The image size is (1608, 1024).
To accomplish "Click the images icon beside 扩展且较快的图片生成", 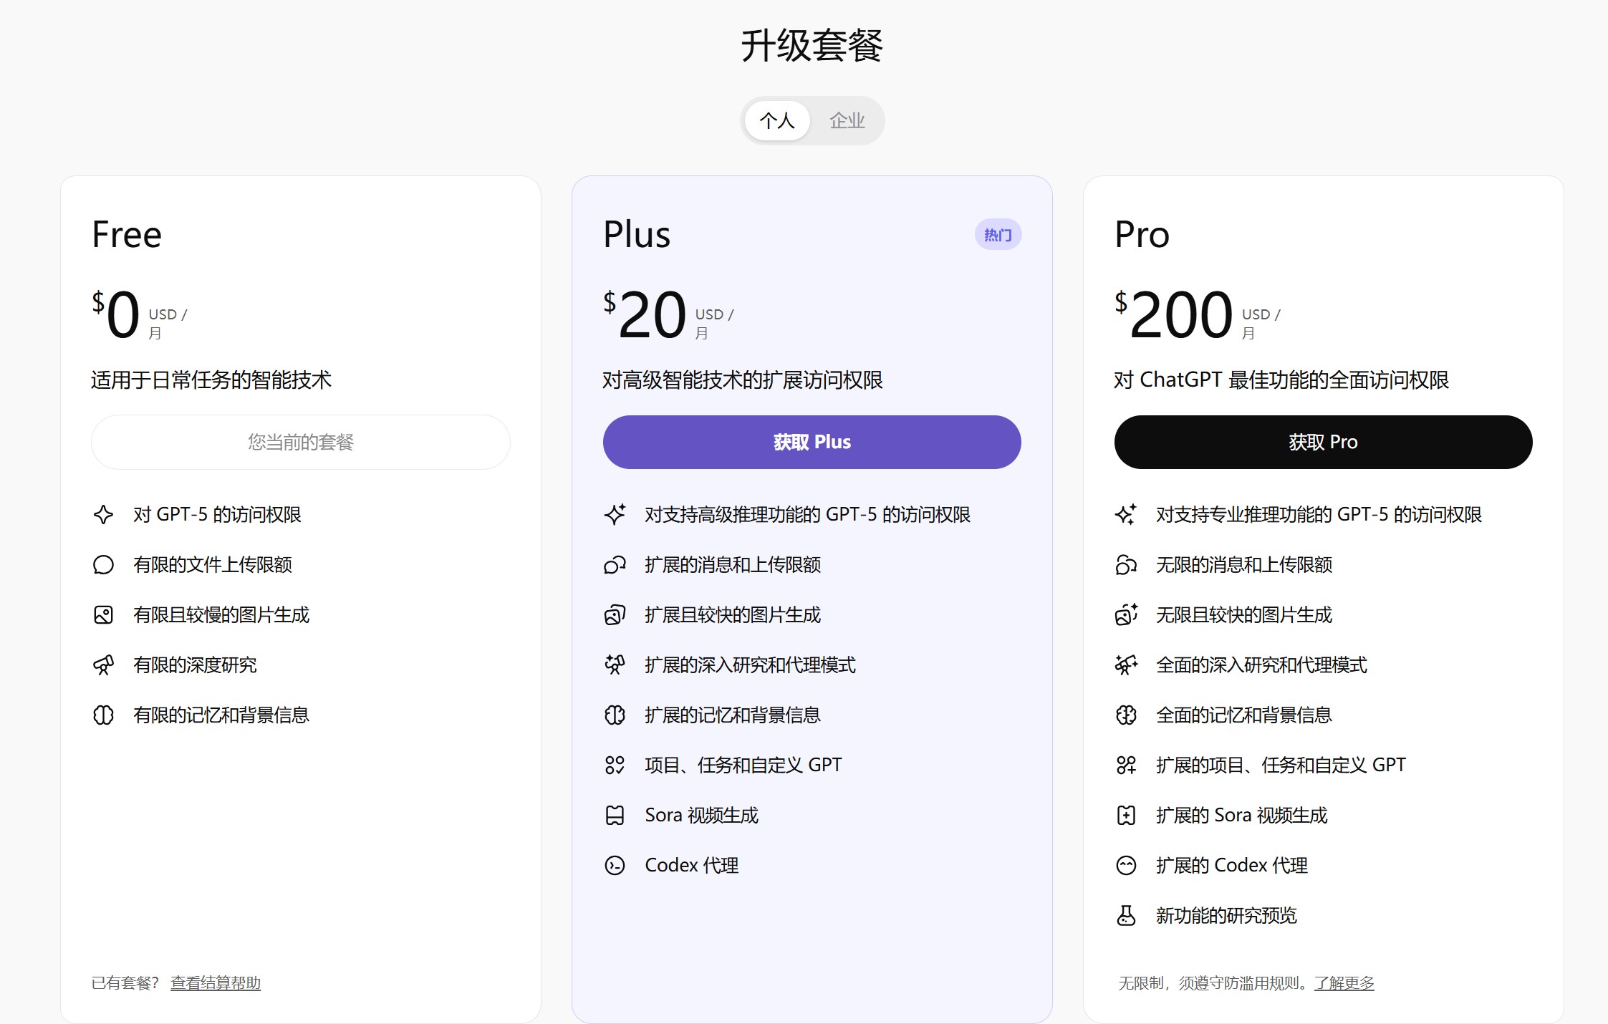I will pos(615,614).
